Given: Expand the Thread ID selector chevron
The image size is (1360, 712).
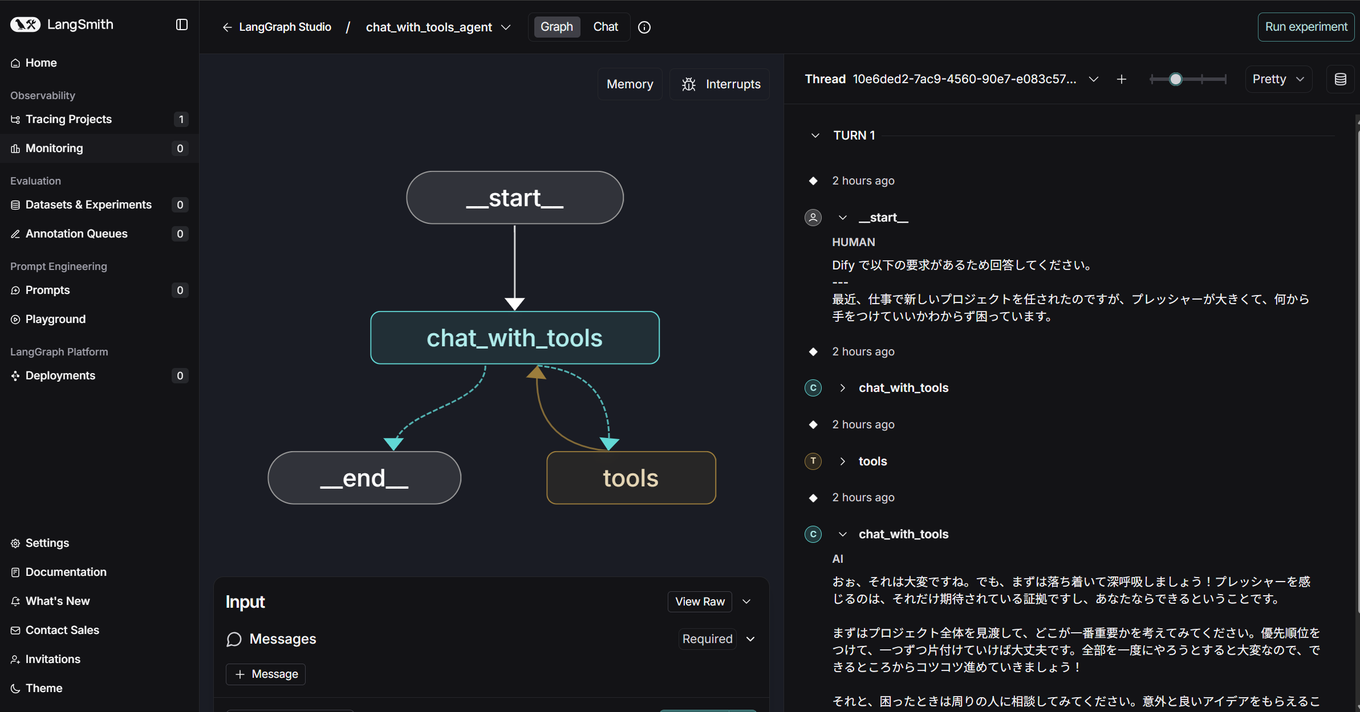Looking at the screenshot, I should tap(1093, 79).
